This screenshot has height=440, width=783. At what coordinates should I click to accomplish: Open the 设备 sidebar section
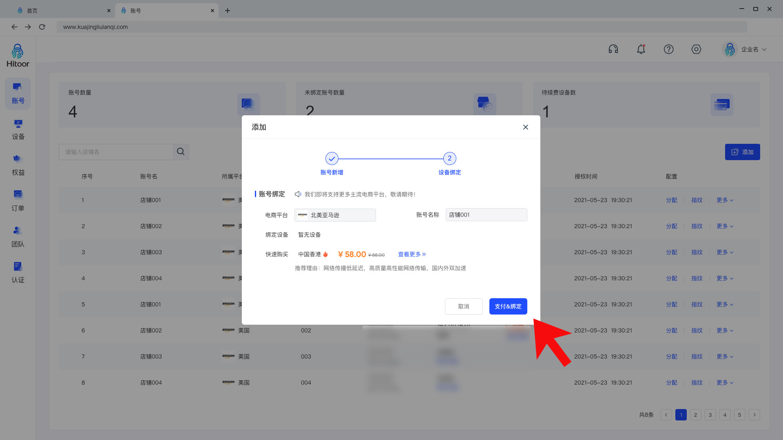point(18,130)
